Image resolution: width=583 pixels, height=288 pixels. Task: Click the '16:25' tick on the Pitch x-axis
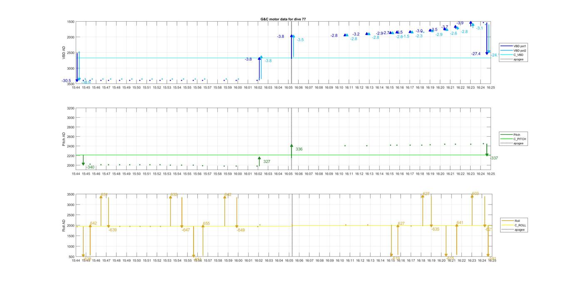point(491,174)
